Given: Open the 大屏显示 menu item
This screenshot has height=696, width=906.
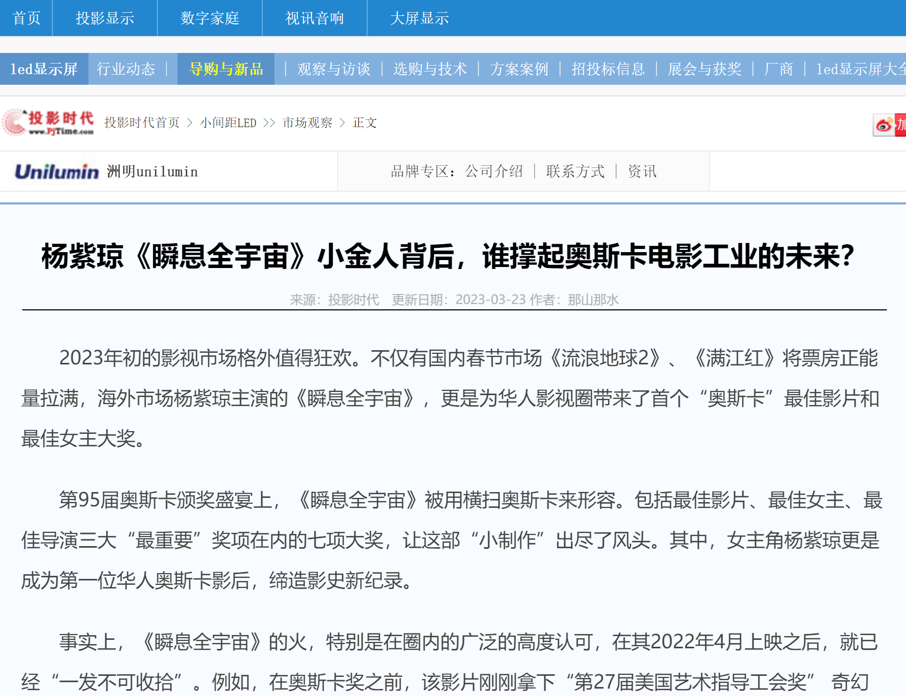Looking at the screenshot, I should point(419,18).
